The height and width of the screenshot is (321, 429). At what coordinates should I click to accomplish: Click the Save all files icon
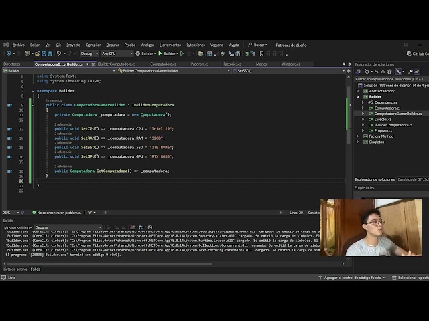pos(50,53)
